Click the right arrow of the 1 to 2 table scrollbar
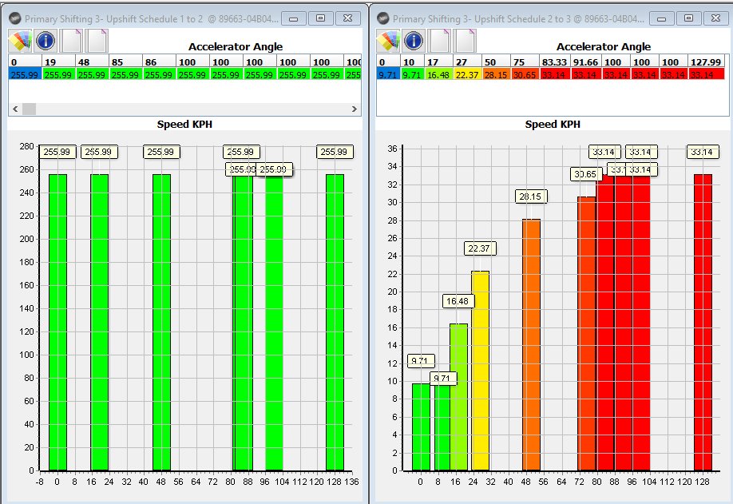 (355, 109)
